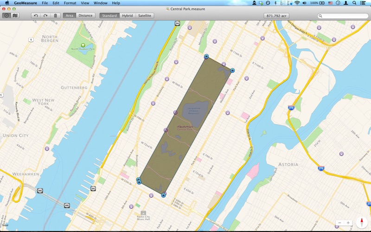Open the Time Machine menu bar icon
This screenshot has height=232, width=371.
point(338,3)
